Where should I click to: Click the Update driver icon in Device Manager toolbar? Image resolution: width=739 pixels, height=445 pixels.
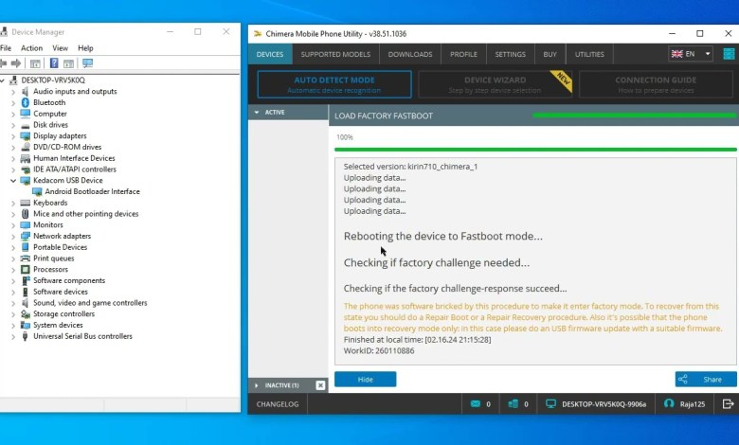point(69,63)
